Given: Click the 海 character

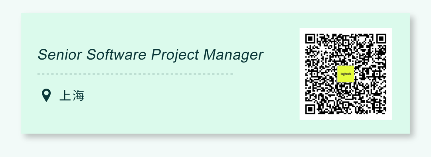Looking at the screenshot, I should tap(78, 96).
